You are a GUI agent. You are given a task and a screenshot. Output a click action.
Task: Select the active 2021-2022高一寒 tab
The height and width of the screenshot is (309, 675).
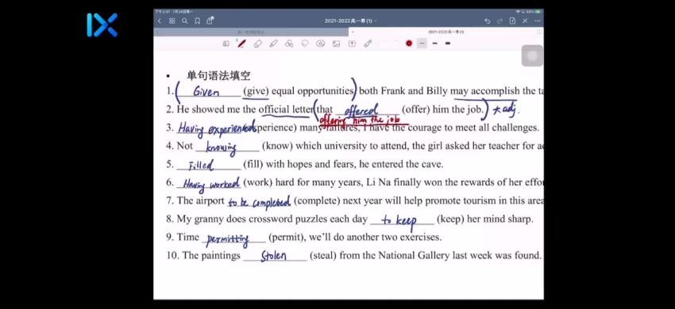pyautogui.click(x=445, y=32)
